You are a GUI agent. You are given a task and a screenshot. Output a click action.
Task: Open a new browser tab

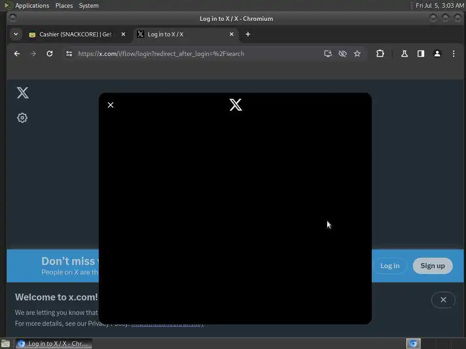coord(248,34)
